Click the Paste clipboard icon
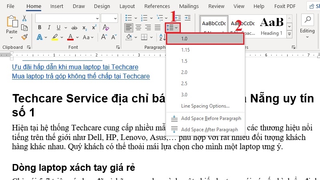 tap(12, 22)
